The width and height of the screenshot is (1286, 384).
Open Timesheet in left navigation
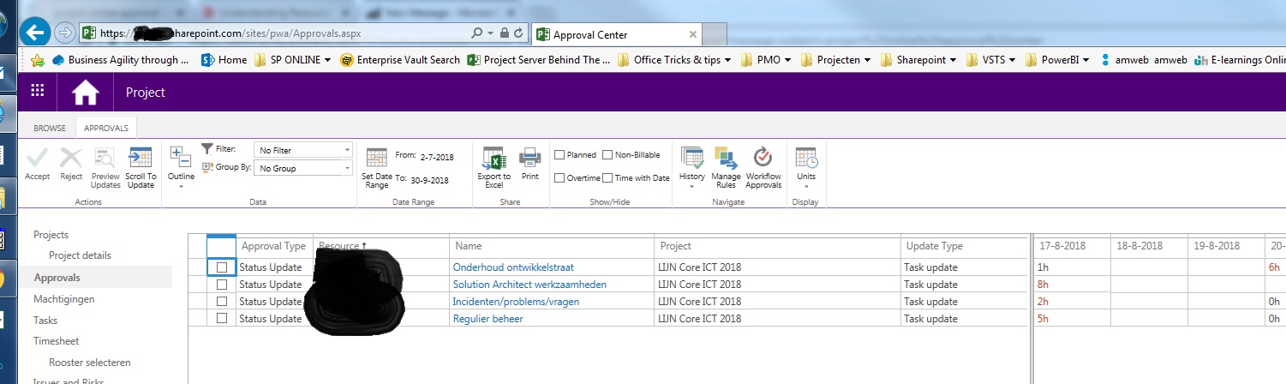56,341
